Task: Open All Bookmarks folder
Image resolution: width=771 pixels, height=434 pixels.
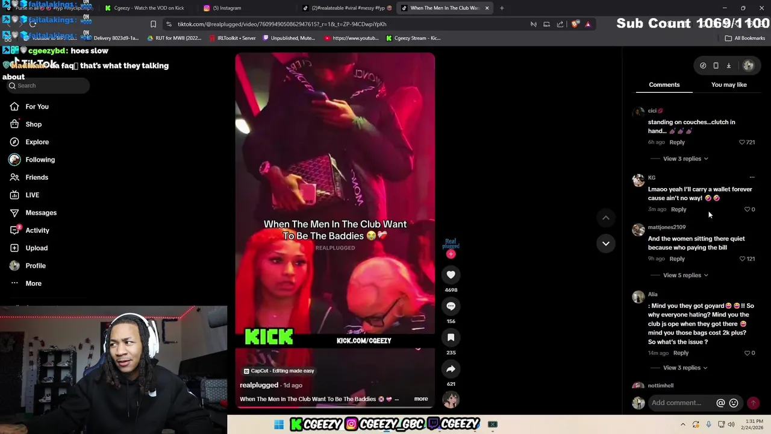Action: [x=745, y=38]
